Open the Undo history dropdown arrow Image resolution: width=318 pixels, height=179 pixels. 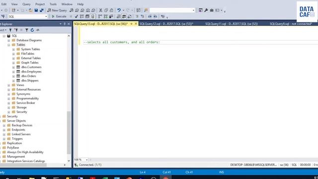tap(123, 10)
